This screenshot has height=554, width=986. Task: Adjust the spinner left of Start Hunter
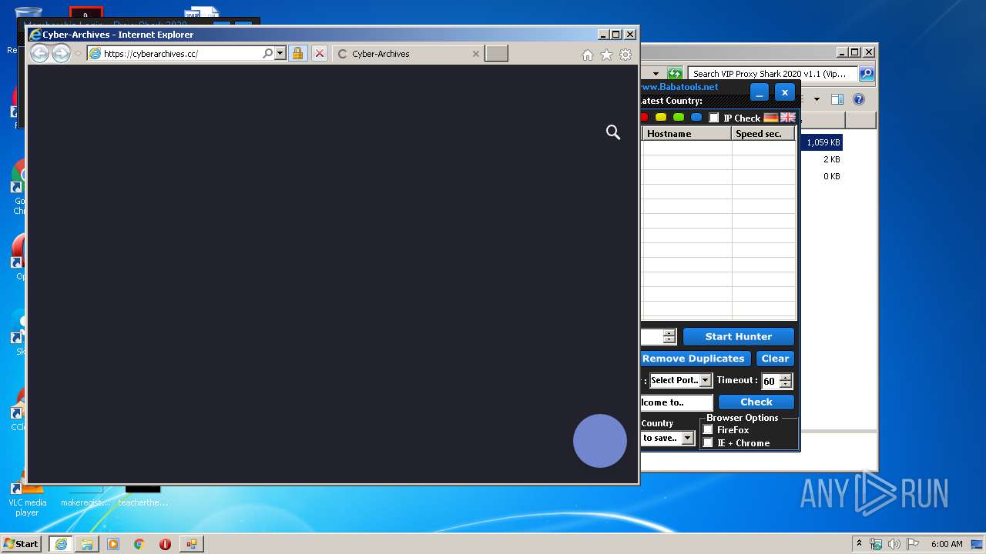coord(669,336)
